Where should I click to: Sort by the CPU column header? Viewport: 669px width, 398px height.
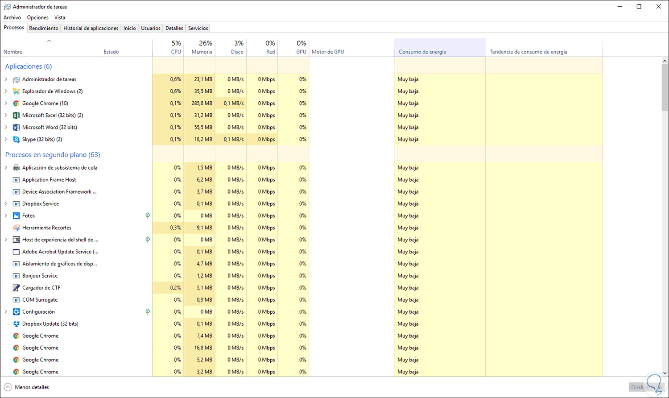click(x=168, y=47)
